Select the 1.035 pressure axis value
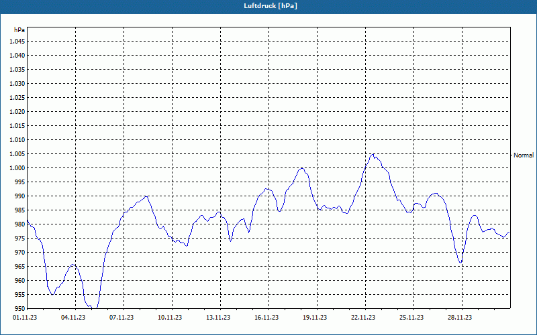This screenshot has height=335, width=537. (17, 70)
